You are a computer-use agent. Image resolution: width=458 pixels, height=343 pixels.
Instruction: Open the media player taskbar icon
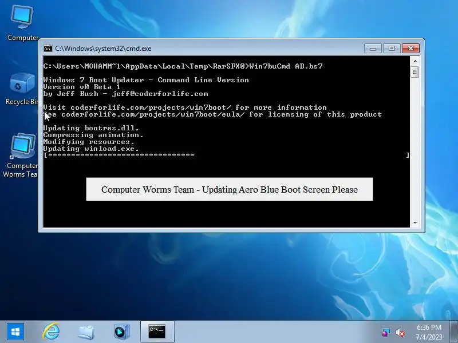(x=121, y=332)
